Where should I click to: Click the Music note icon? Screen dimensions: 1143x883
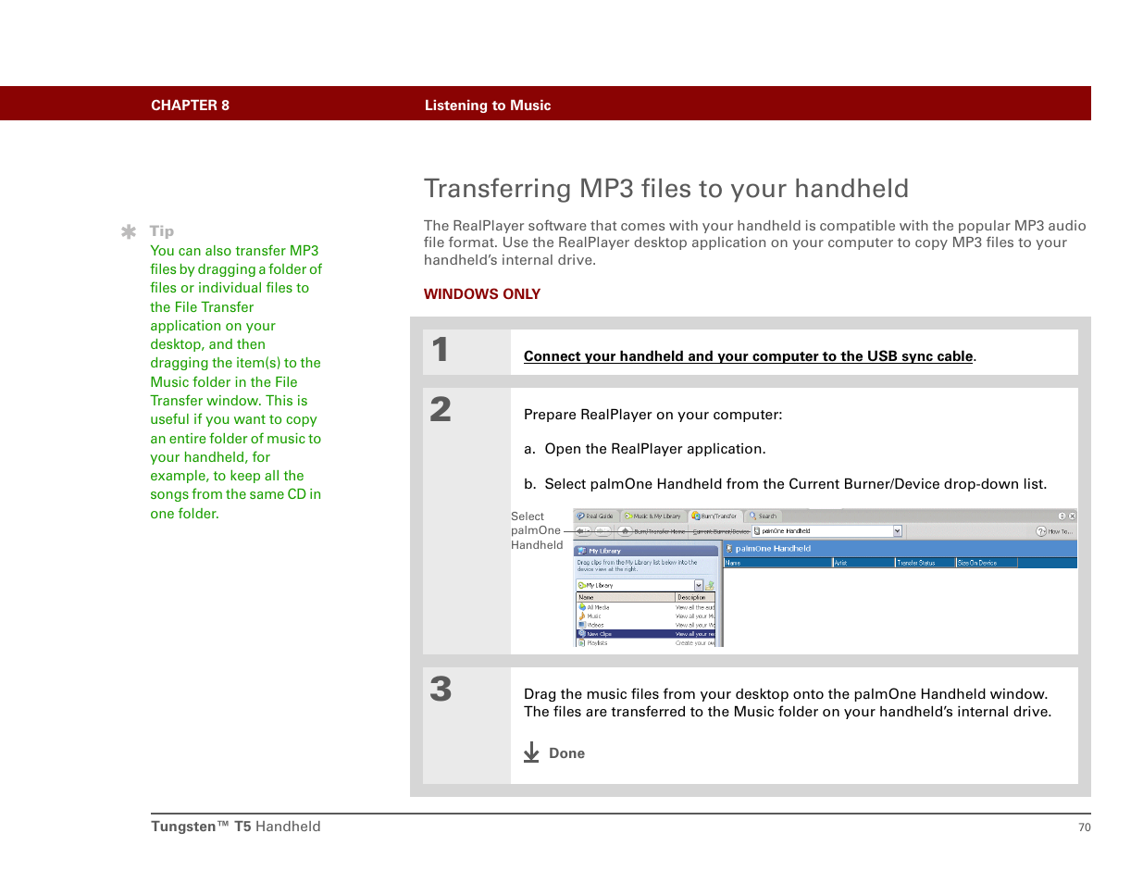pyautogui.click(x=582, y=616)
